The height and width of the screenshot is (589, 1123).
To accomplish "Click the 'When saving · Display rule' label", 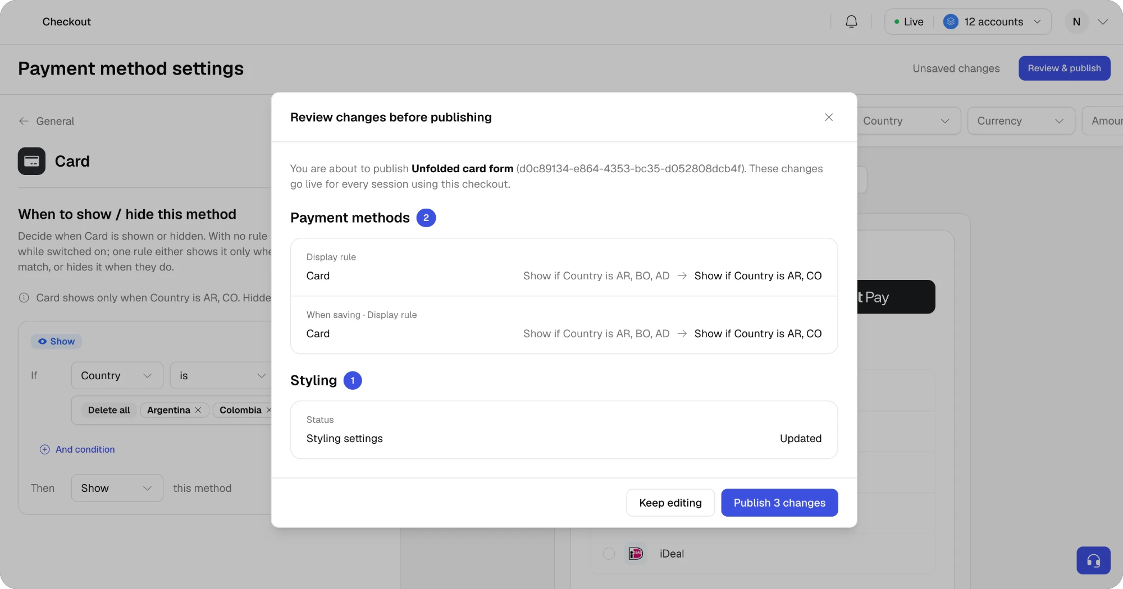I will coord(362,315).
